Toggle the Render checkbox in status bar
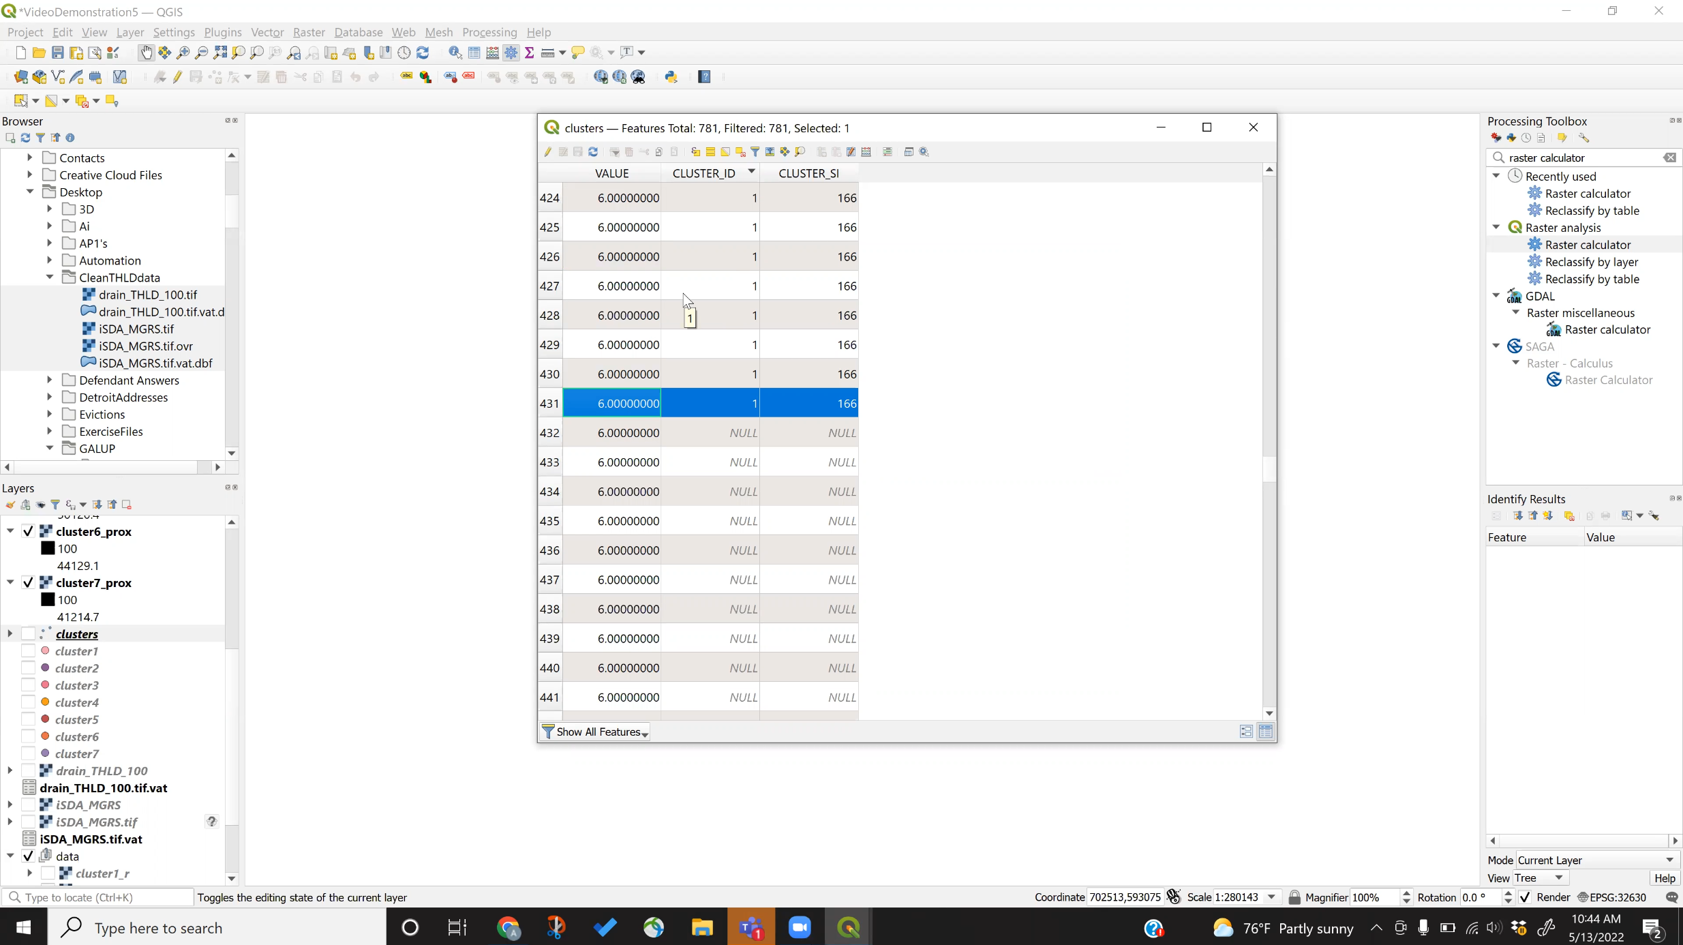Viewport: 1683px width, 945px height. coord(1526,897)
